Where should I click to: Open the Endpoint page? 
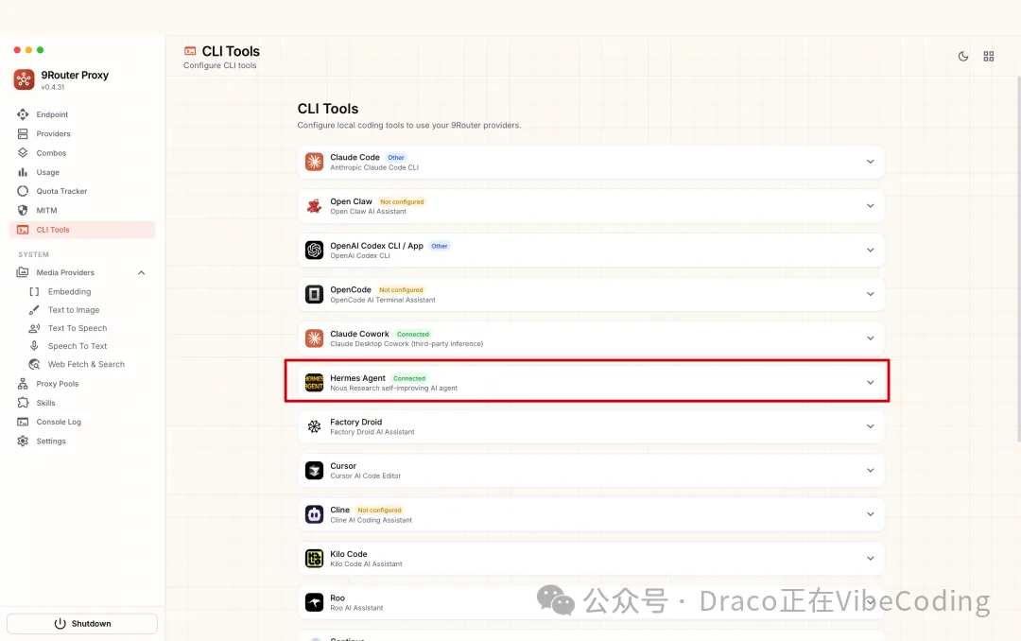82,114
